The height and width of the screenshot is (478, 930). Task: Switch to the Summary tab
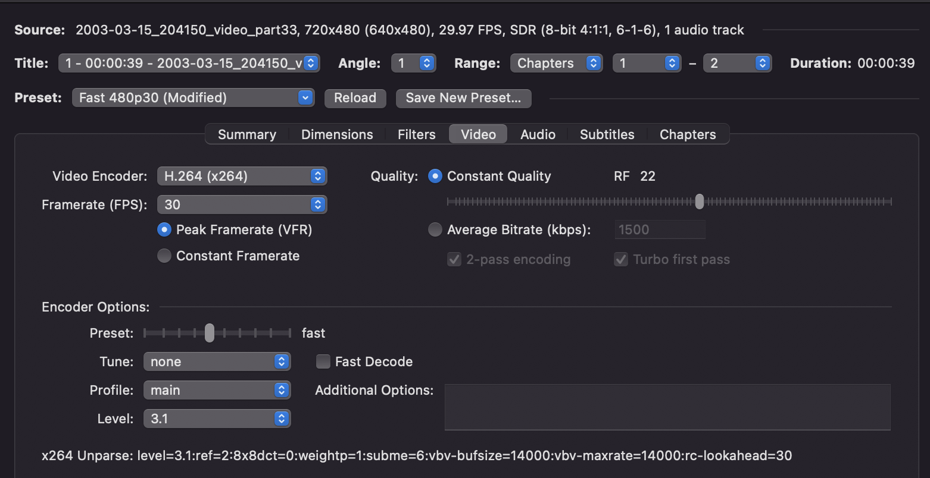point(247,134)
